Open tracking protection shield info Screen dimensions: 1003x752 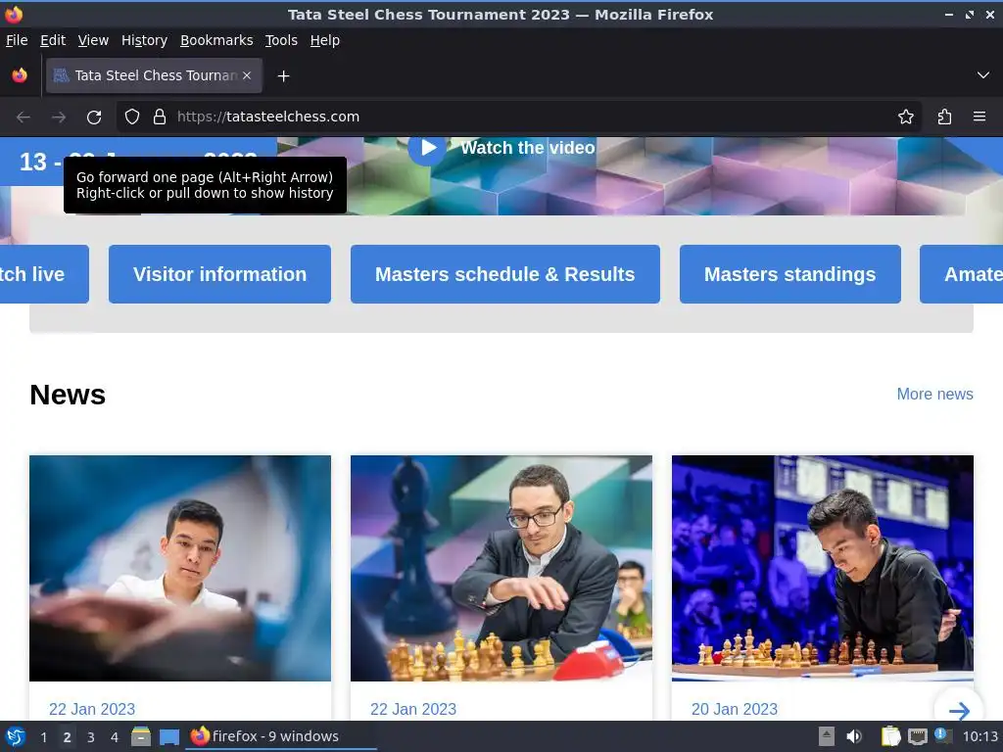click(132, 117)
